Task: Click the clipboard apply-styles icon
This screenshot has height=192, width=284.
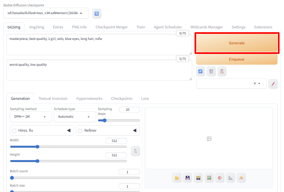Action: [x=222, y=71]
